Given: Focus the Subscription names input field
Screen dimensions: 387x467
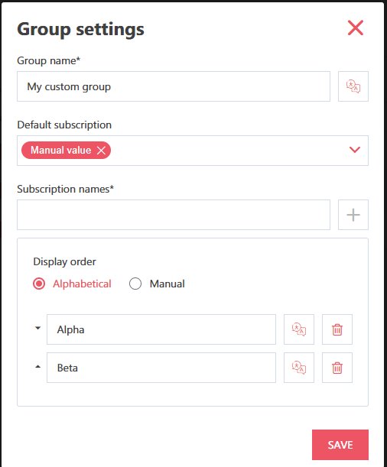Looking at the screenshot, I should coord(174,215).
